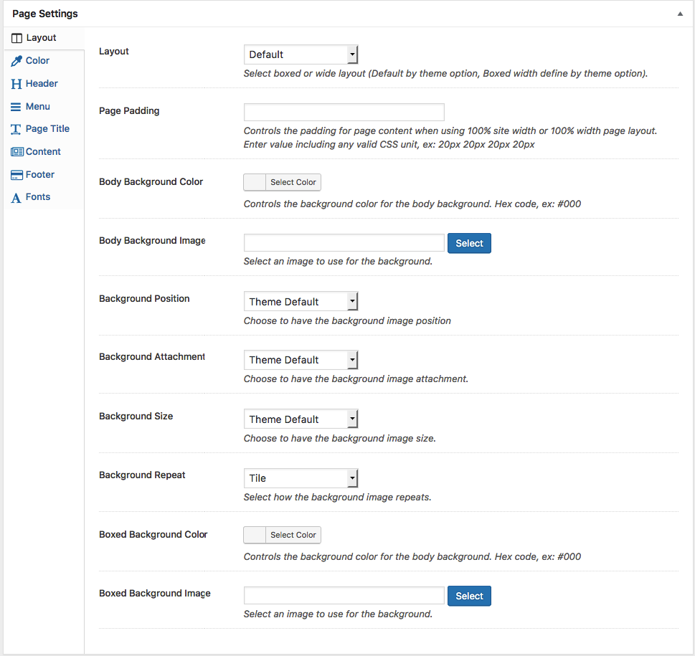Click the Layout columns icon in sidebar
This screenshot has height=656, width=695.
(x=17, y=38)
